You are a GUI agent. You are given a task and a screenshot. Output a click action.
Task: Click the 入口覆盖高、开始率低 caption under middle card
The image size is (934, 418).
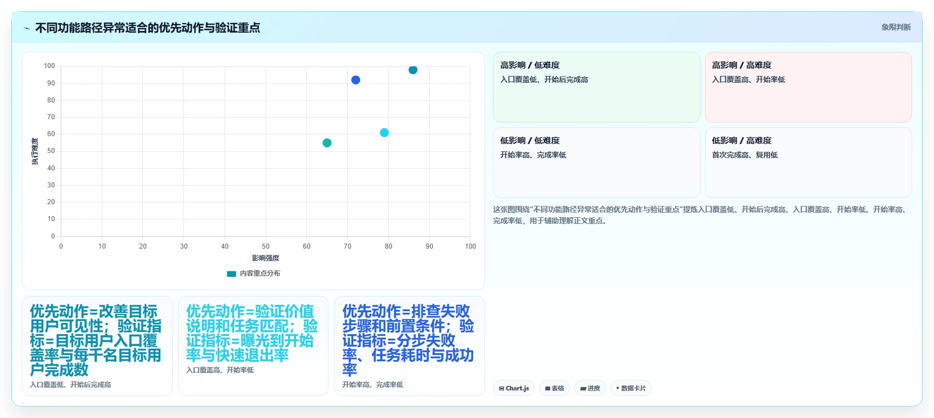pyautogui.click(x=220, y=370)
